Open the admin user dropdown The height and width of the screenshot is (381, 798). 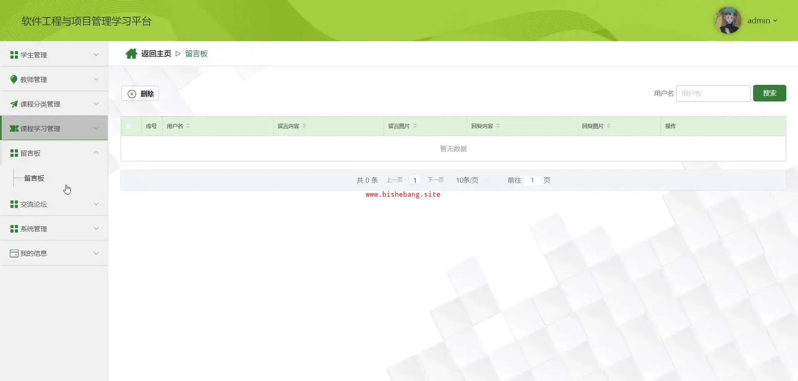coord(762,21)
